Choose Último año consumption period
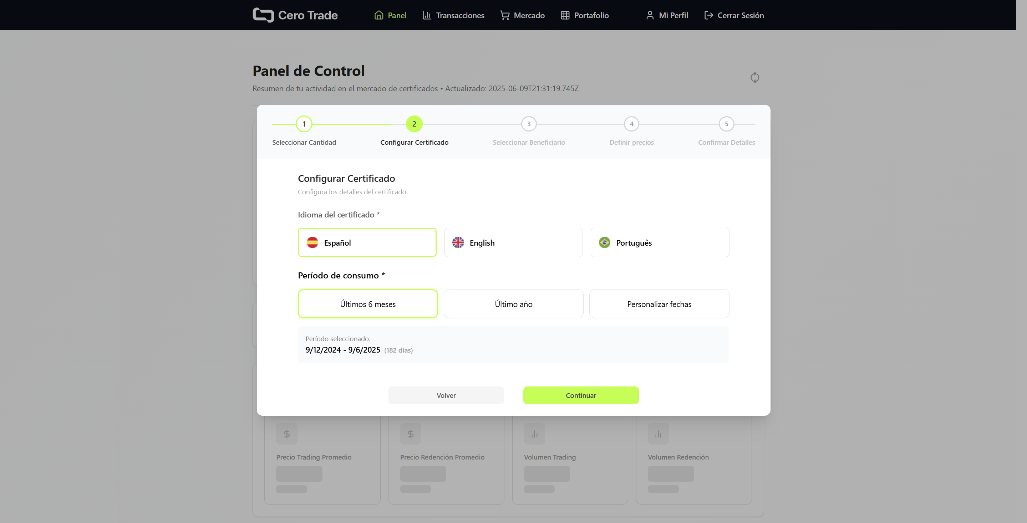Viewport: 1027px width, 523px height. [x=513, y=304]
